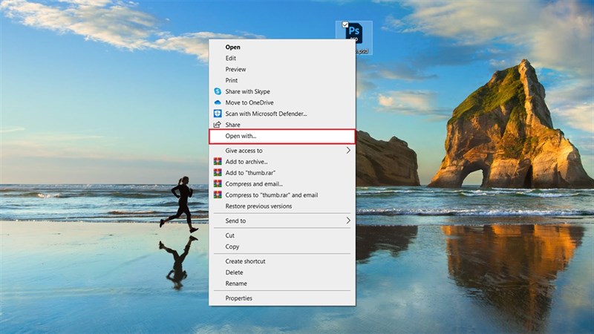Click the Skype icon in the context menu
Viewport: 594px width, 334px height.
218,91
